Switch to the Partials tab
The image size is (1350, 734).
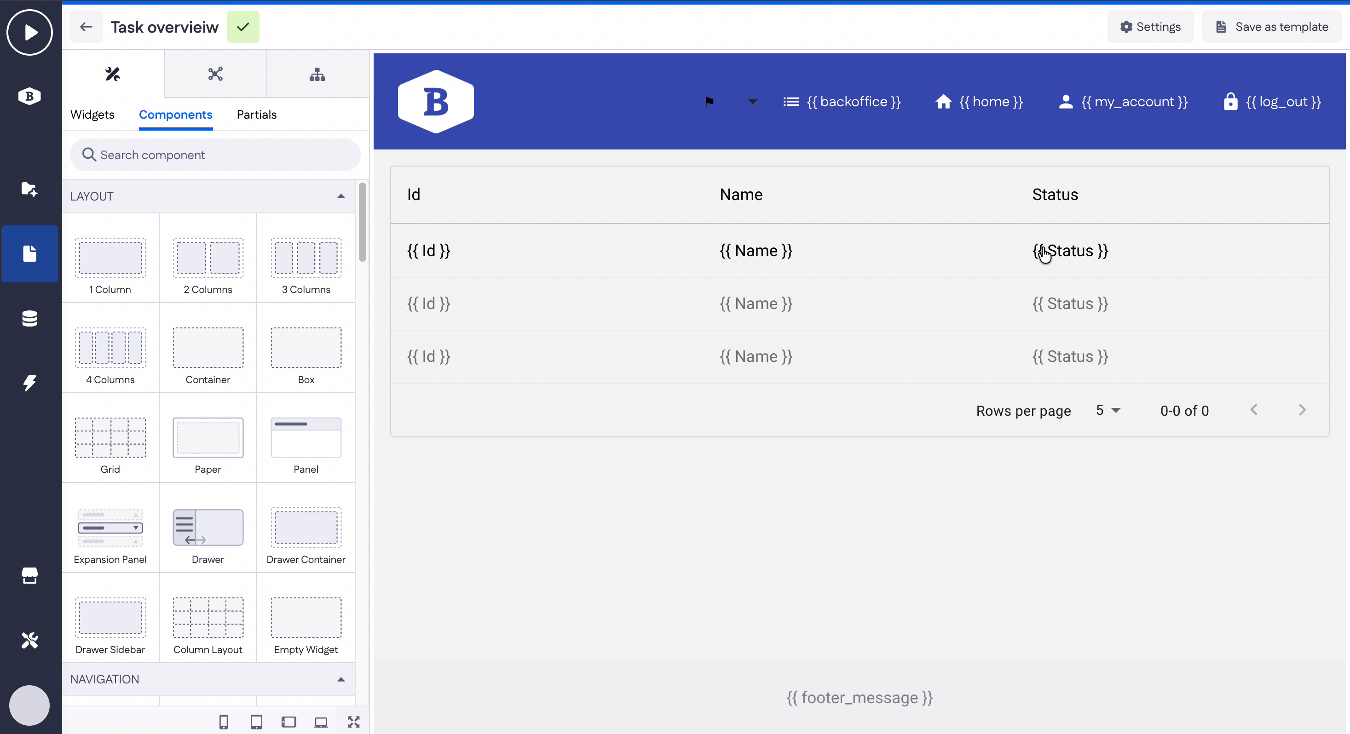(x=256, y=114)
